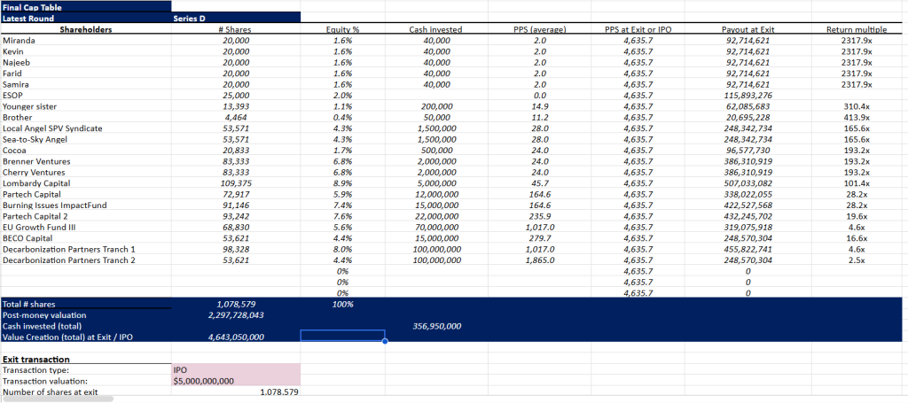This screenshot has height=403, width=908.
Task: Click the total cash invested 356,950,000 cell
Action: click(435, 326)
